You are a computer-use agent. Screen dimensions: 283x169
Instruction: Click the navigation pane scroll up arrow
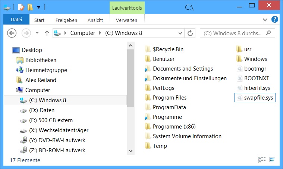(131, 46)
